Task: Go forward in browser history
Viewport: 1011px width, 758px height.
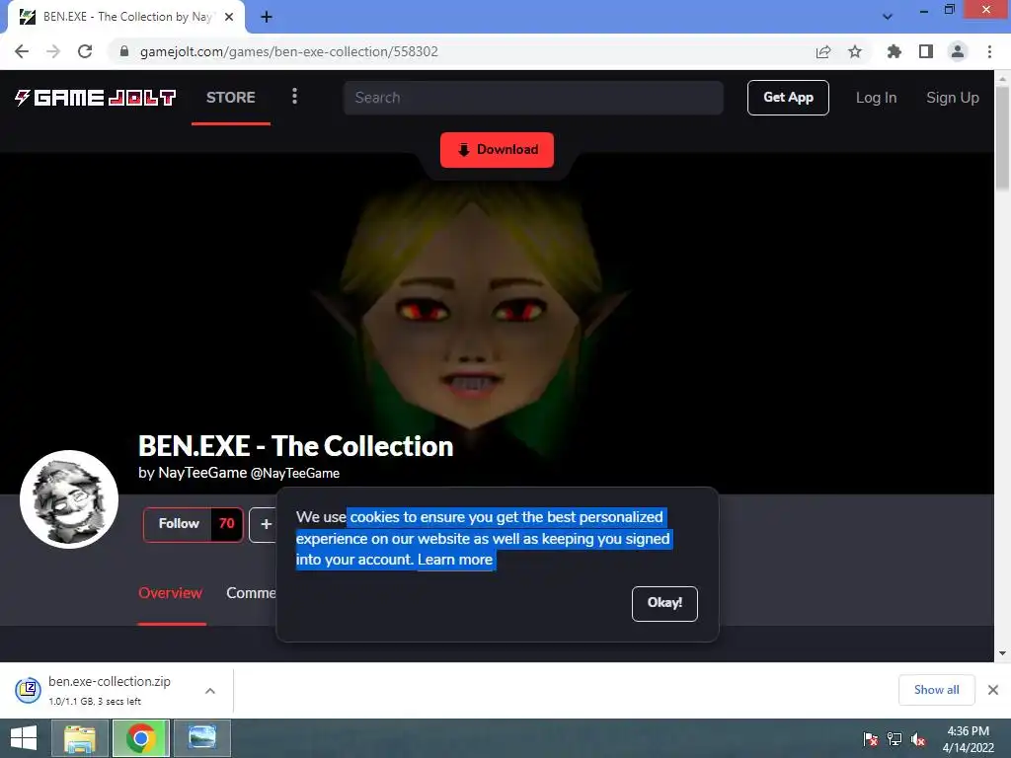Action: click(x=53, y=51)
